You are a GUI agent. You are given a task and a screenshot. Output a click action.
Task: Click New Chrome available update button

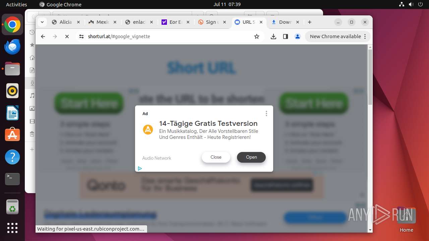coord(338,36)
